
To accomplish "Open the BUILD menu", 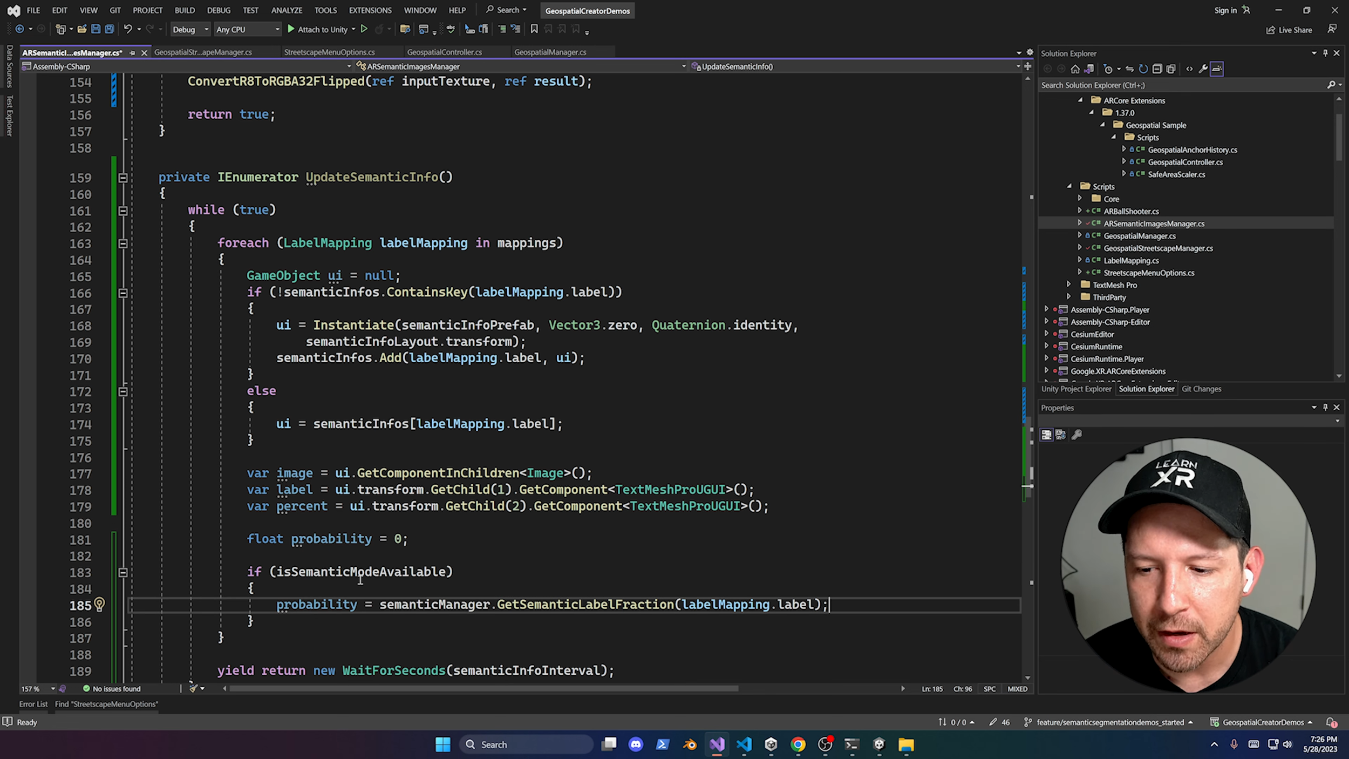I will [184, 10].
